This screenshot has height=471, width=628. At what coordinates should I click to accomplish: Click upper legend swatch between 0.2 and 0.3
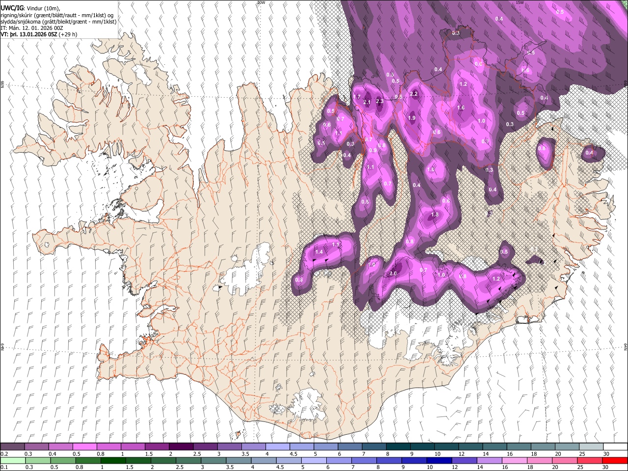coord(12,447)
